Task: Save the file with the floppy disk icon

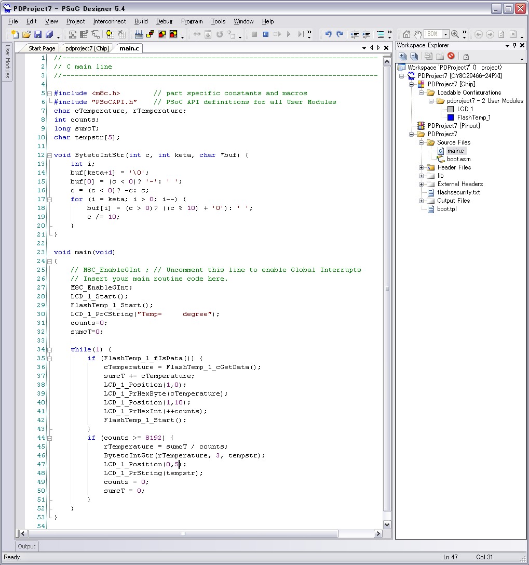Action: (37, 35)
